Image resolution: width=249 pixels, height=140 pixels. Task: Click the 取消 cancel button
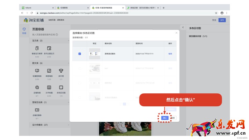point(173,118)
